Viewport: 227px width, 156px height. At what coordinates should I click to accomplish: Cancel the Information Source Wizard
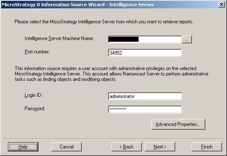67,147
